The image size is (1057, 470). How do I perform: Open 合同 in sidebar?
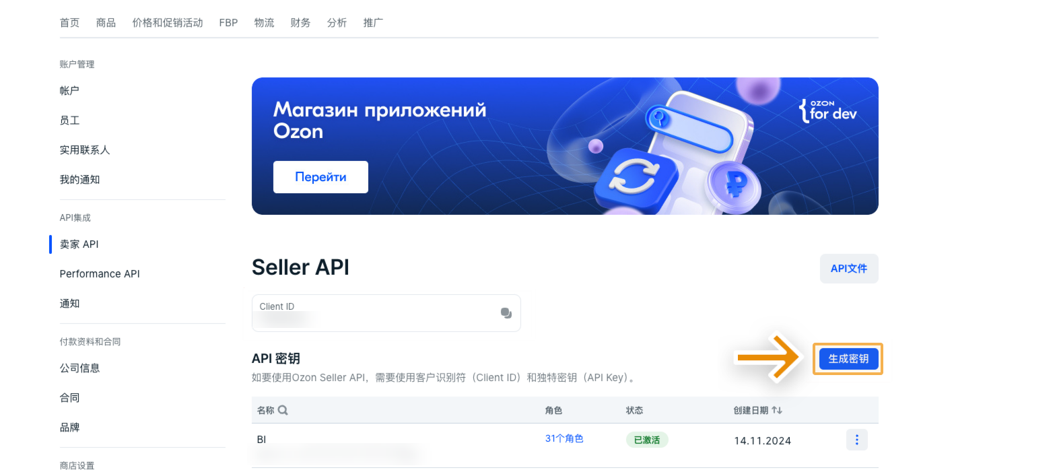tap(69, 398)
